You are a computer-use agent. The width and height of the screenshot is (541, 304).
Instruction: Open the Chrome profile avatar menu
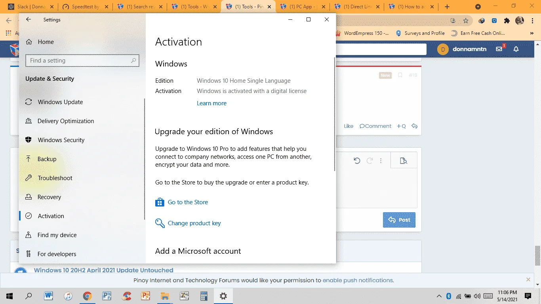(x=520, y=21)
